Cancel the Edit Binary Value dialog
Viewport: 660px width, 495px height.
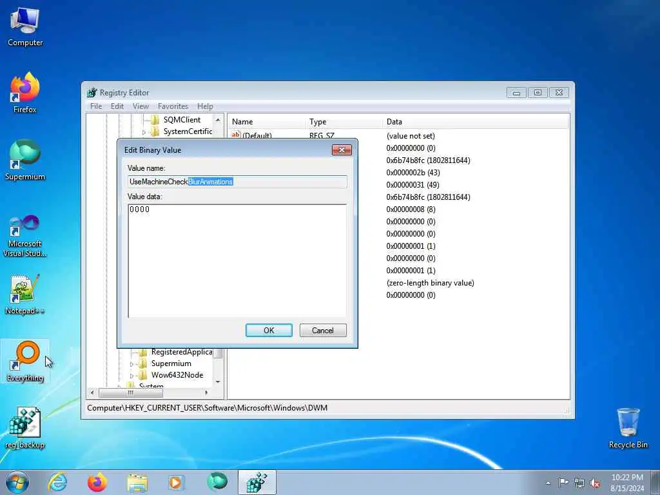coord(323,331)
